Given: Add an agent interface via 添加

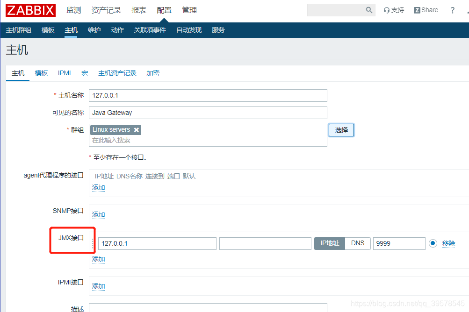Looking at the screenshot, I should pyautogui.click(x=98, y=187).
